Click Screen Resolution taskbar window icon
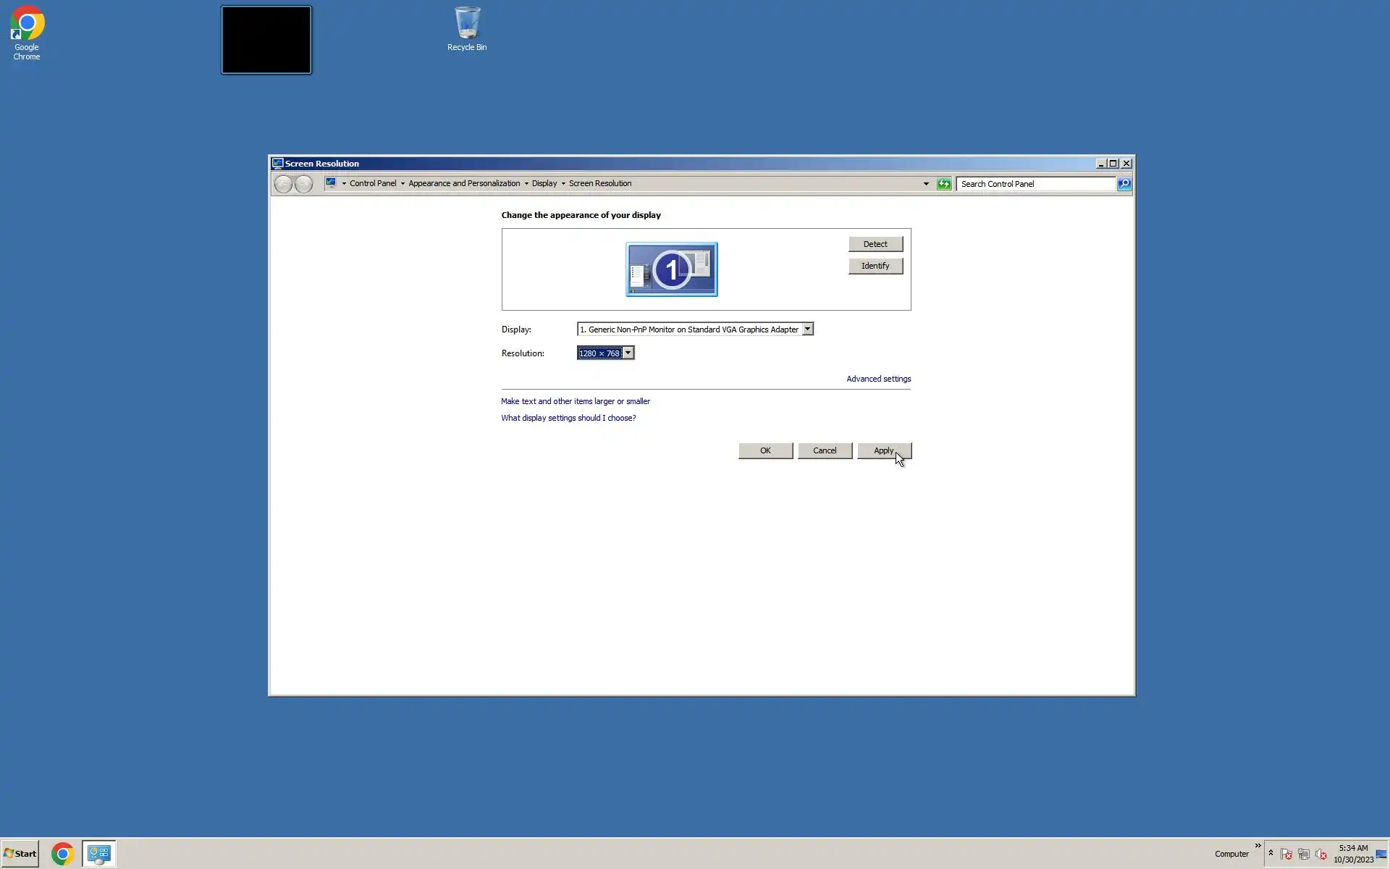The height and width of the screenshot is (869, 1390). tap(98, 854)
